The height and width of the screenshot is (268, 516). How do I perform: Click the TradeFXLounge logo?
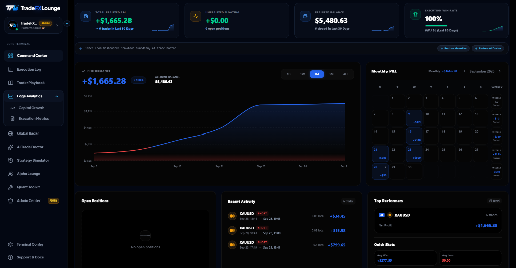[33, 8]
